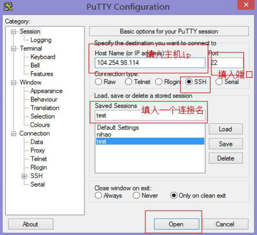Select the Raw connection type
The image size is (257, 235).
(98, 82)
